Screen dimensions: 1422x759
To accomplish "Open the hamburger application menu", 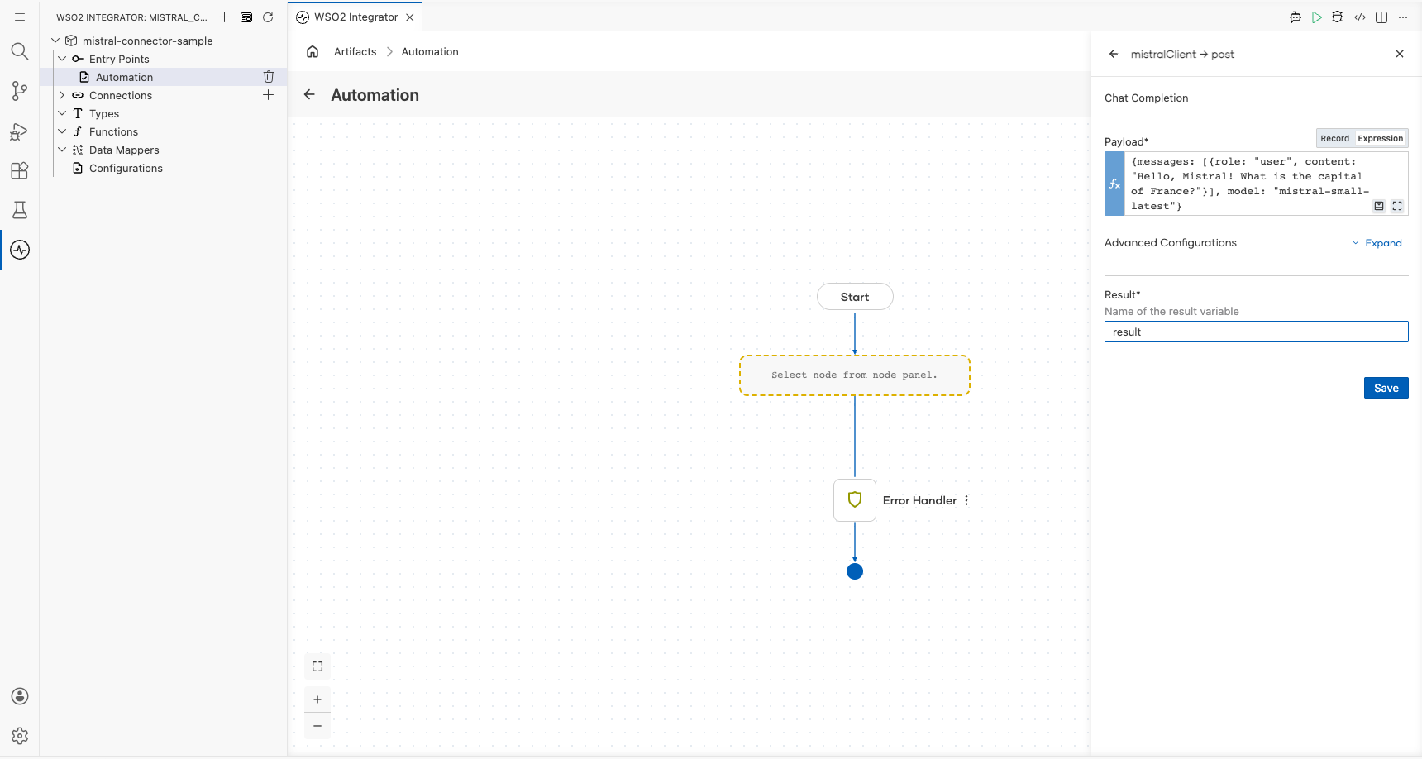I will [x=20, y=17].
